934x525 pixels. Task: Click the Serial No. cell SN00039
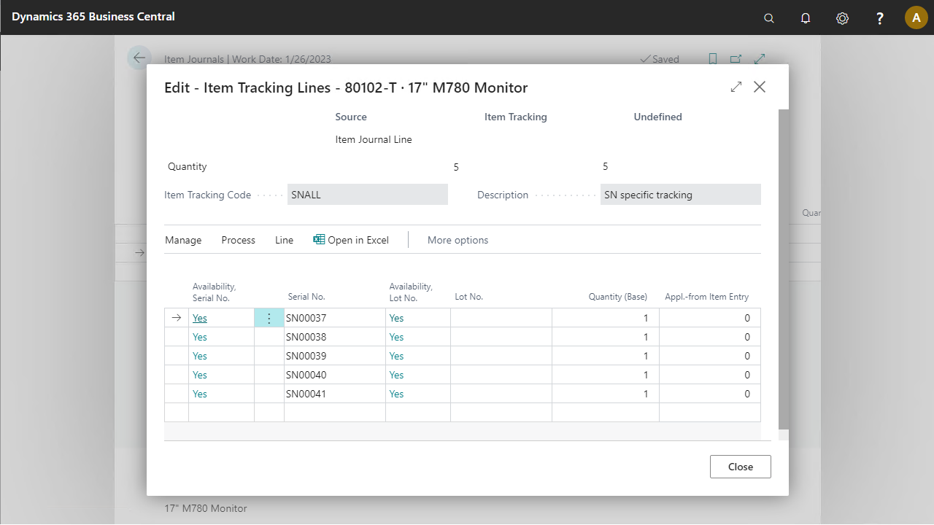point(335,356)
